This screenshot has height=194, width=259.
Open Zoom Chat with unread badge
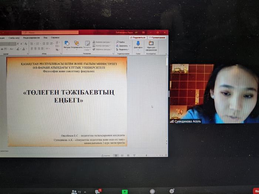[x=98, y=191]
